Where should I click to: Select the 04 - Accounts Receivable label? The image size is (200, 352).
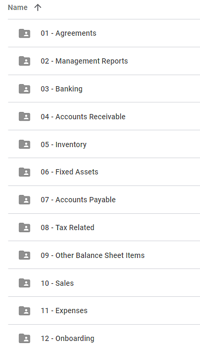point(83,117)
